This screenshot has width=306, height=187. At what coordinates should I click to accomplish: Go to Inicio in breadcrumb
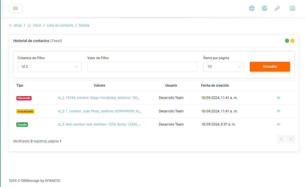point(37,25)
